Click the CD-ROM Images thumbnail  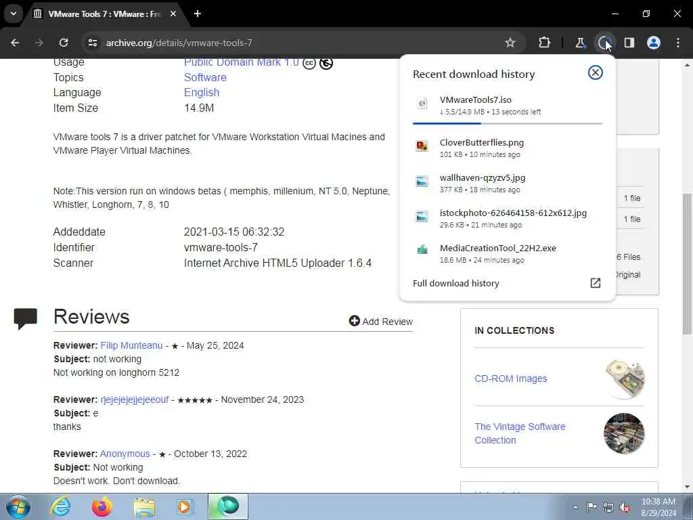coord(624,378)
